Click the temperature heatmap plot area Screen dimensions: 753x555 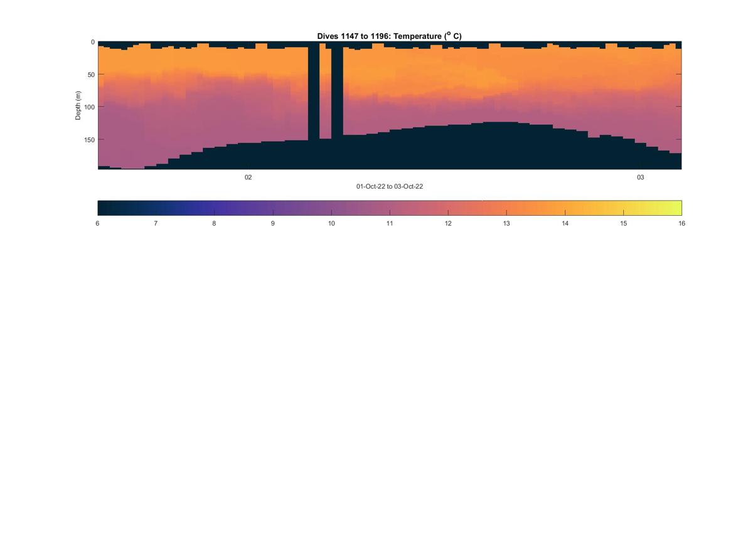(390, 105)
